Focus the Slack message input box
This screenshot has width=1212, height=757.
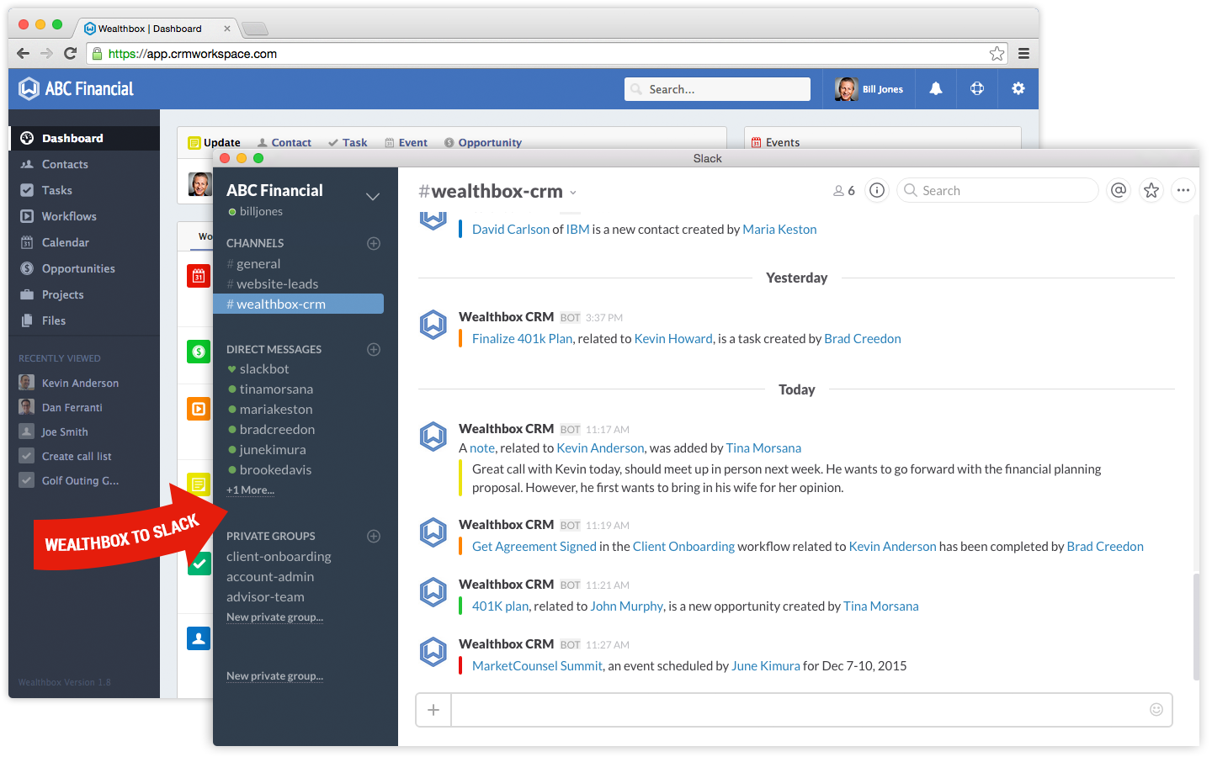coord(811,710)
